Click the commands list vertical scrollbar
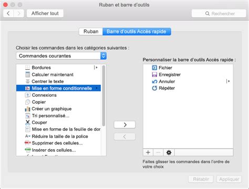 point(103,96)
